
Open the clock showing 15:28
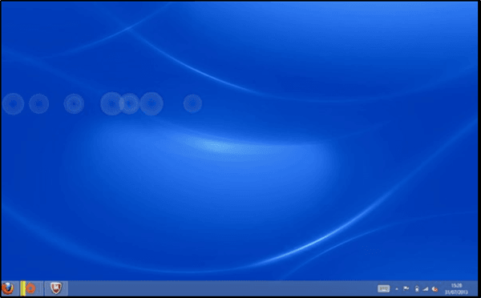[456, 285]
